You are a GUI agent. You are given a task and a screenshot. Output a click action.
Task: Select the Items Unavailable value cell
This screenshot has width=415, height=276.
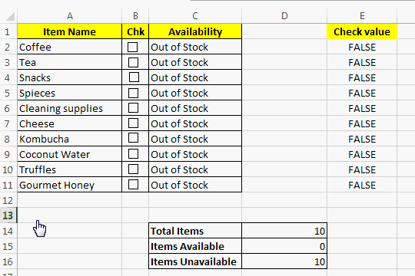pyautogui.click(x=284, y=261)
